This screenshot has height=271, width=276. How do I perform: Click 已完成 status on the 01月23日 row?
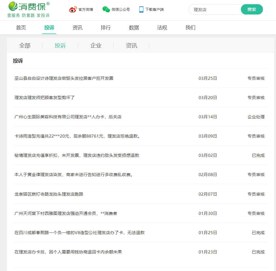point(258,252)
